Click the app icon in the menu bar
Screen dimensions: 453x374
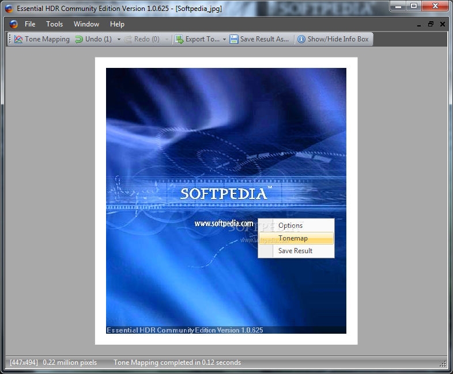[x=14, y=24]
